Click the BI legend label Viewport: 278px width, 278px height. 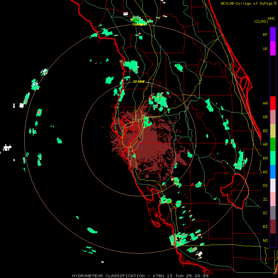(265, 227)
